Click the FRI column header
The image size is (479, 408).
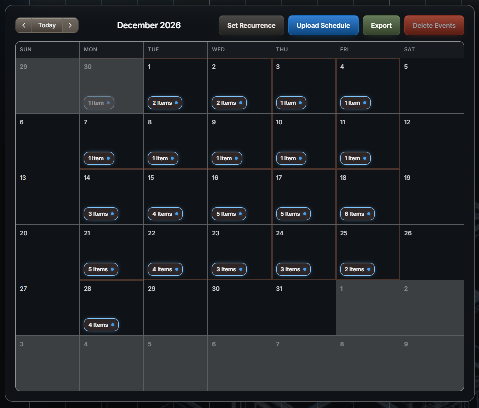[x=368, y=50]
